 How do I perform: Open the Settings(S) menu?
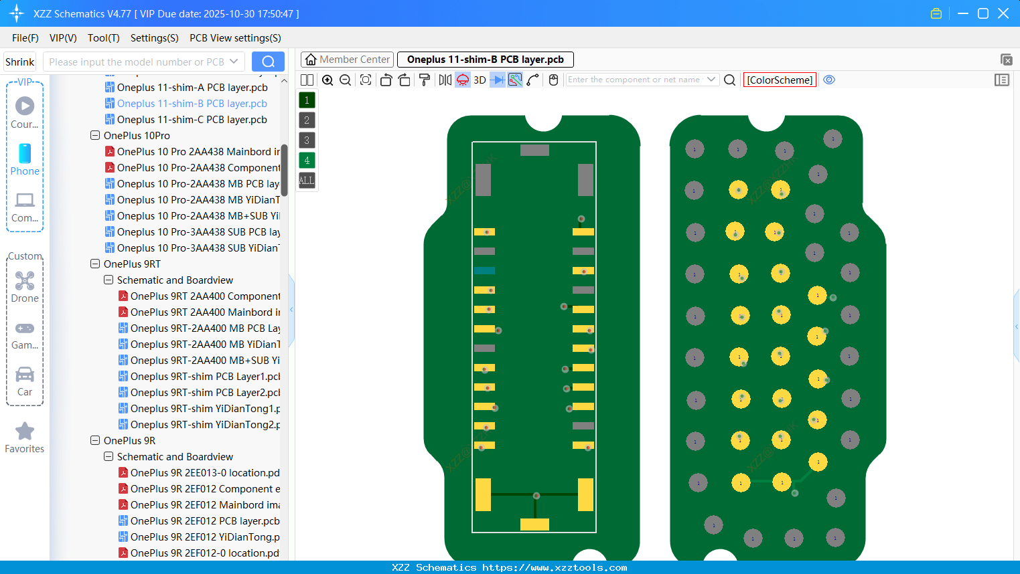[x=154, y=38]
